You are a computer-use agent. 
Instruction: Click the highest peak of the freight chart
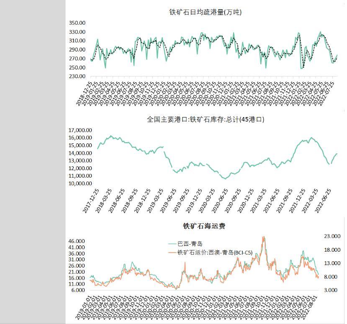[x=263, y=237]
